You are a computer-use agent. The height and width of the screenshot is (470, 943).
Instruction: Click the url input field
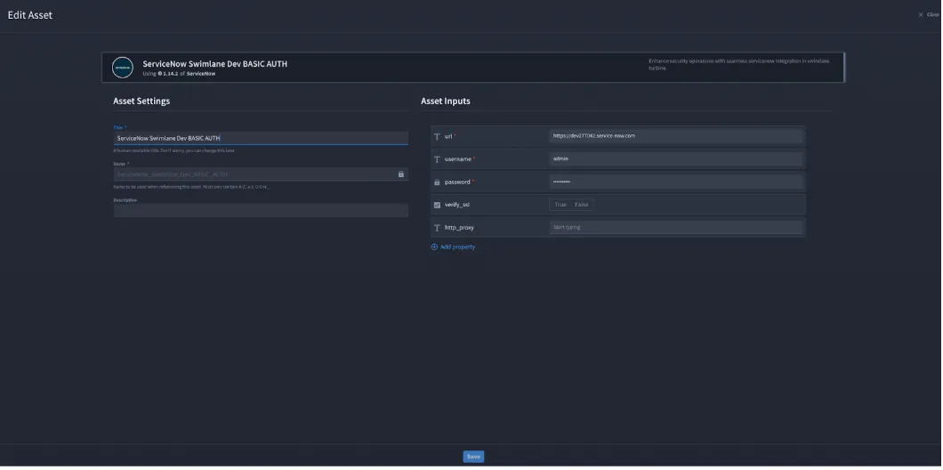coord(676,136)
